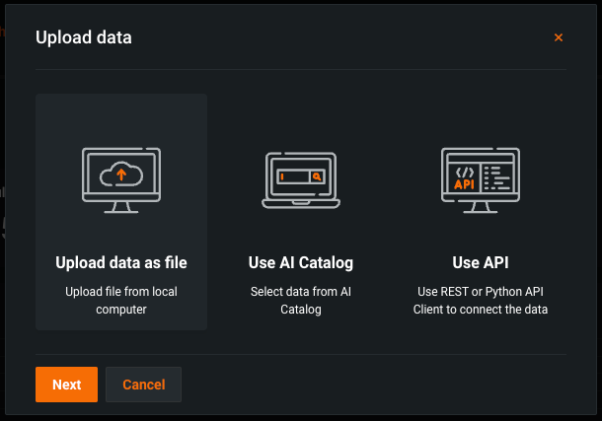Select the "Upload data as file" heading
This screenshot has width=602, height=421.
[x=121, y=263]
